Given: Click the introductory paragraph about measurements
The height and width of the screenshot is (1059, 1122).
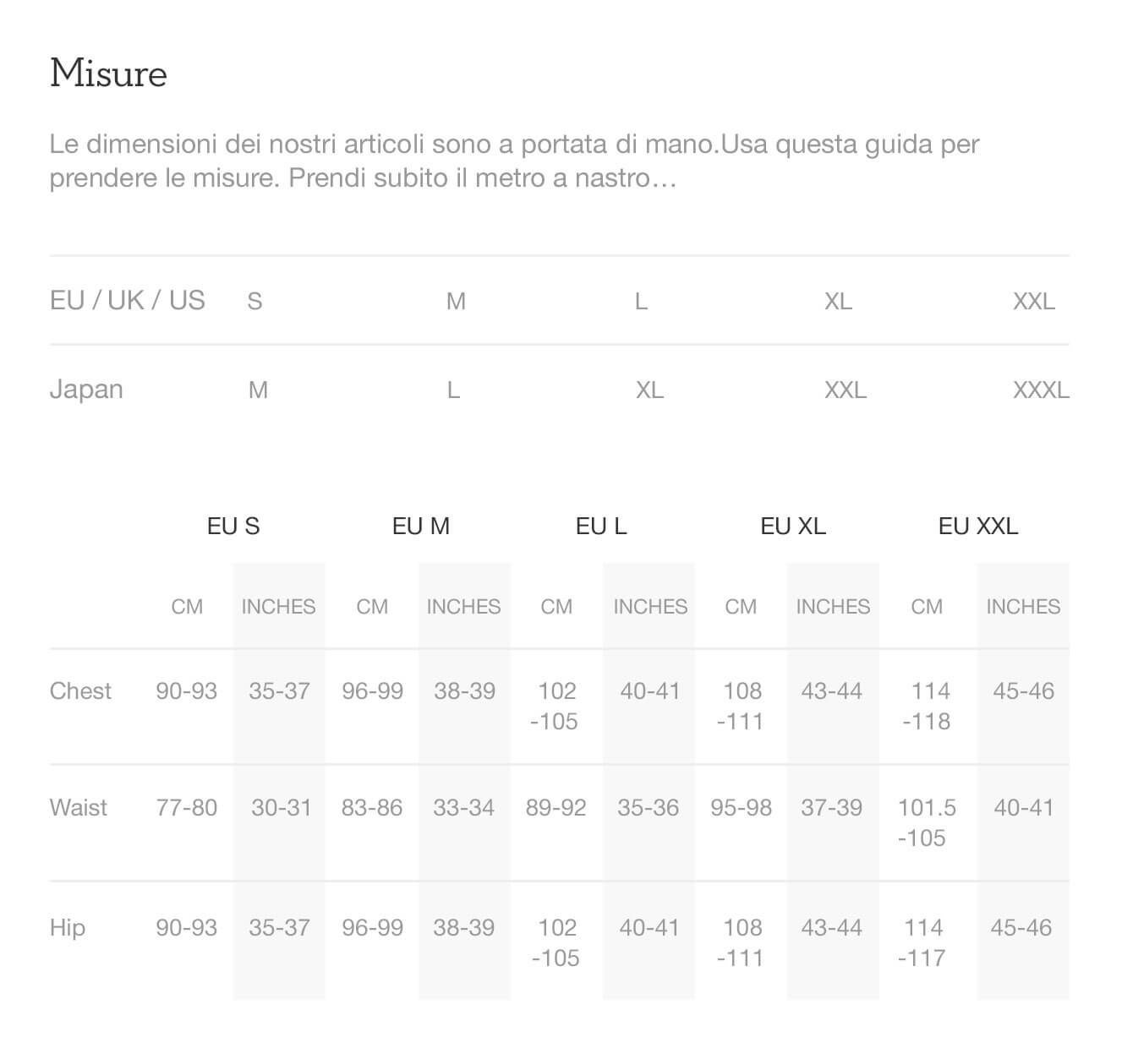Looking at the screenshot, I should (x=514, y=161).
